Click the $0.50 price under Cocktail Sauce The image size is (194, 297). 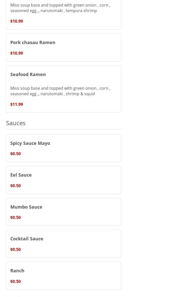[x=15, y=249]
